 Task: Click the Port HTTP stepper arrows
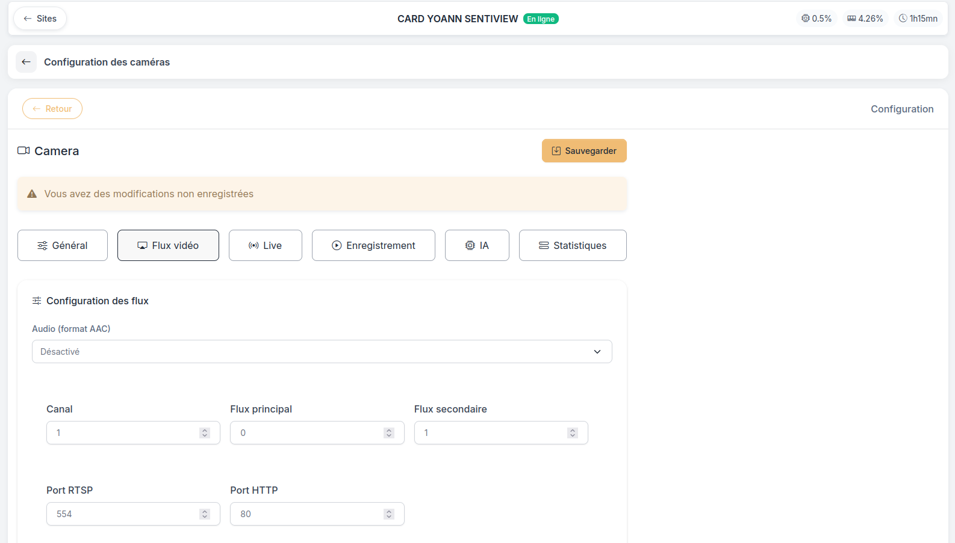tap(389, 514)
